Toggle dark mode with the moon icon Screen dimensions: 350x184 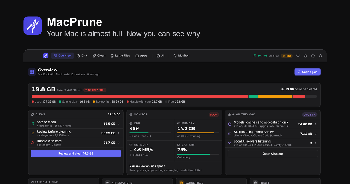(321, 56)
